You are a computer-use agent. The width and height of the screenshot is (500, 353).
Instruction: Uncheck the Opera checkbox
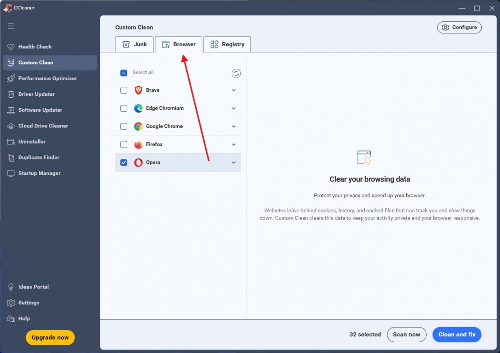[x=124, y=163]
